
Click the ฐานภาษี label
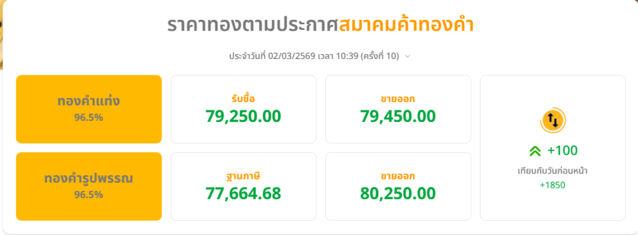click(x=244, y=176)
